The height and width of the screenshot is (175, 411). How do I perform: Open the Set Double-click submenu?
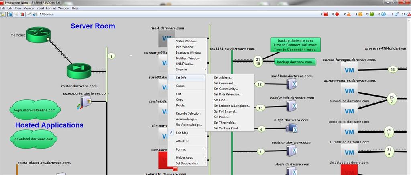(x=187, y=163)
